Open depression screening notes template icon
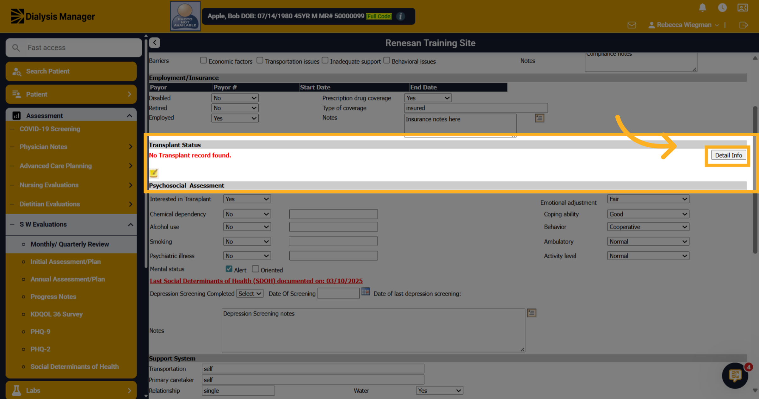The width and height of the screenshot is (759, 399). pyautogui.click(x=532, y=313)
